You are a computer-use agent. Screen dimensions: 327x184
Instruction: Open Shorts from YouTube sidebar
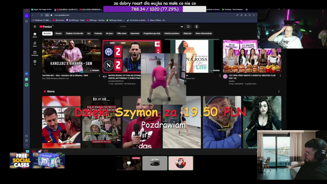coord(35,44)
